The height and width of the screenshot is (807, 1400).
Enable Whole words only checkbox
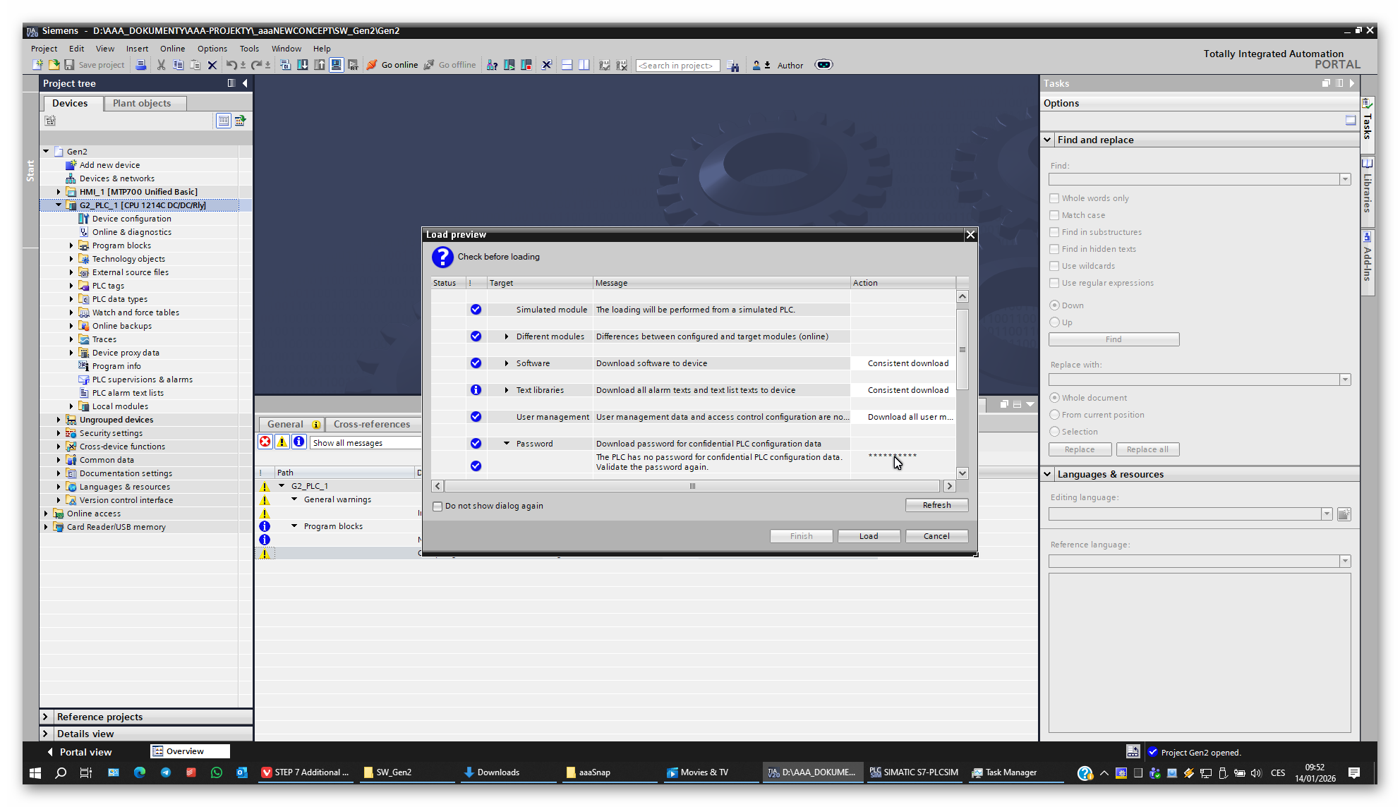point(1054,198)
